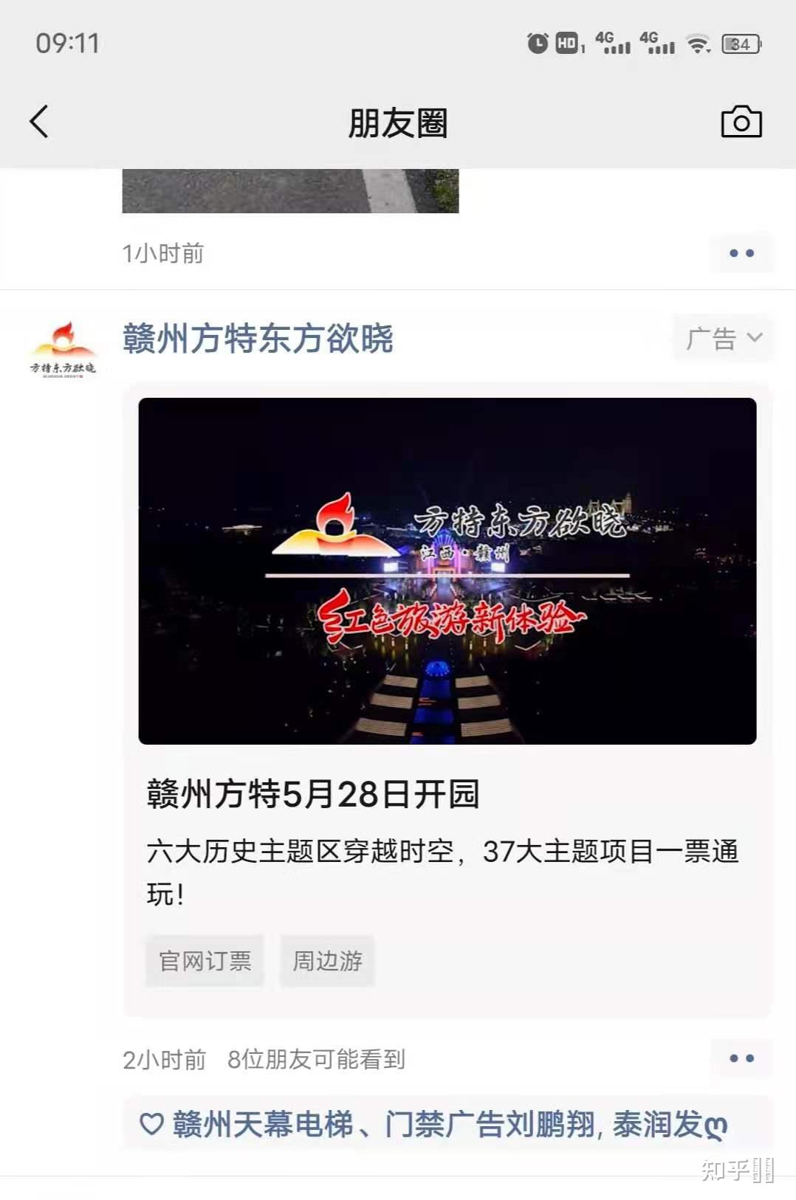The height and width of the screenshot is (1200, 796).
Task: Tap the 周边游 button
Action: pos(327,961)
